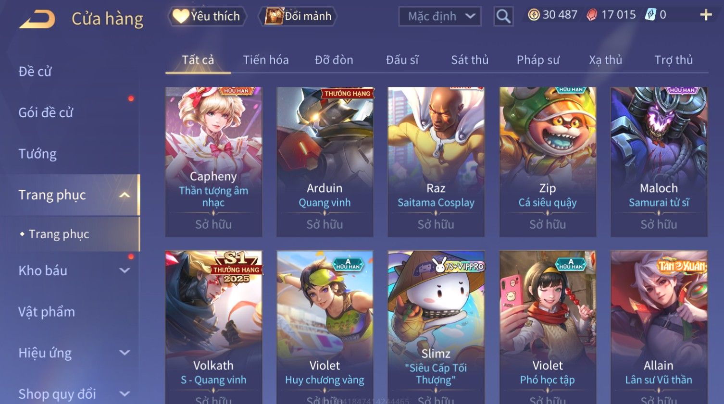Collapse the Trang phục sidebar section
The image size is (724, 404).
pyautogui.click(x=125, y=195)
